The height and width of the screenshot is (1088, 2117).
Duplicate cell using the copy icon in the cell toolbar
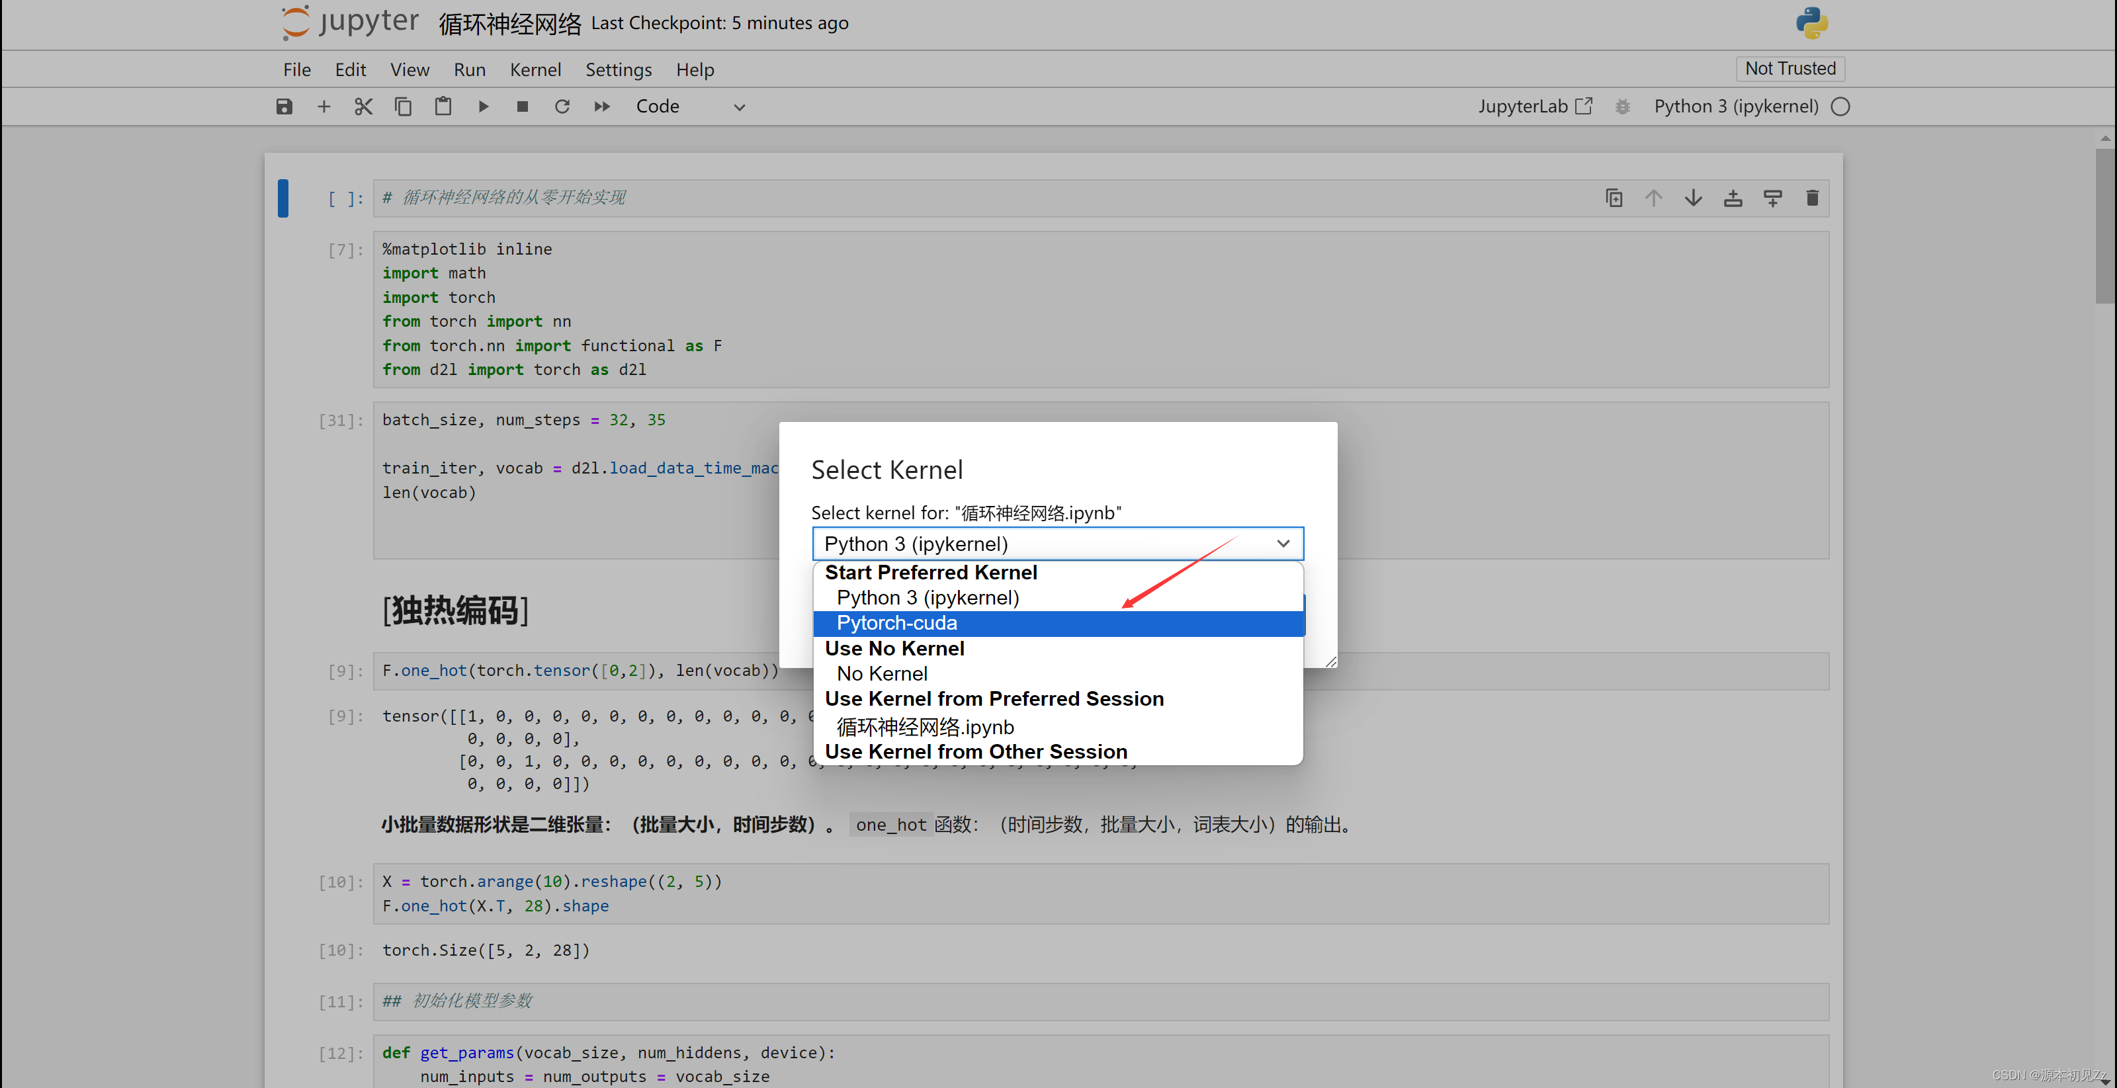pos(1614,198)
